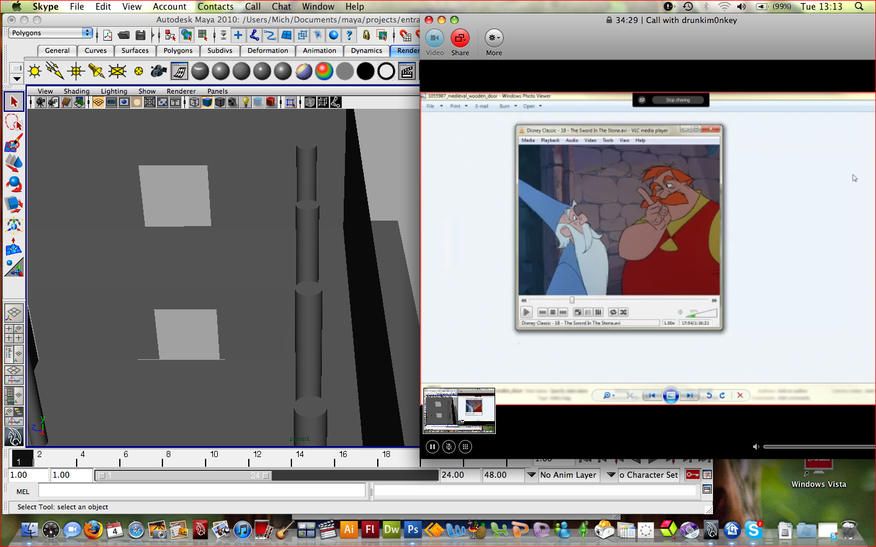The width and height of the screenshot is (876, 547).
Task: Choose the Rotate tool in Maya toolbox
Action: click(14, 184)
